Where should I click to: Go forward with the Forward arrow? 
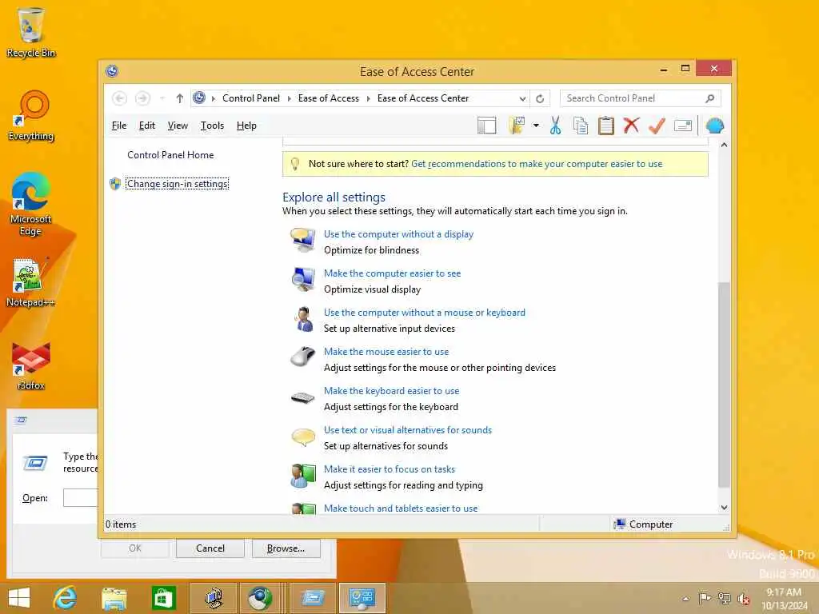tap(142, 98)
